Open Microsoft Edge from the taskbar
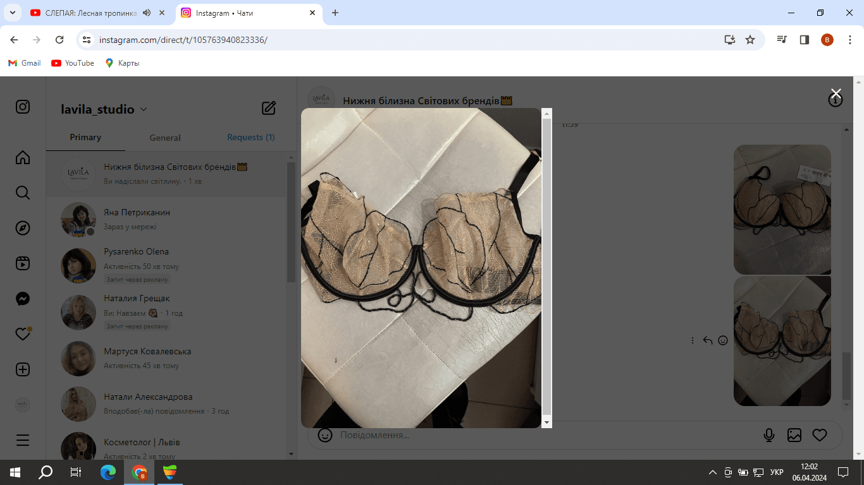864x485 pixels. (x=108, y=472)
